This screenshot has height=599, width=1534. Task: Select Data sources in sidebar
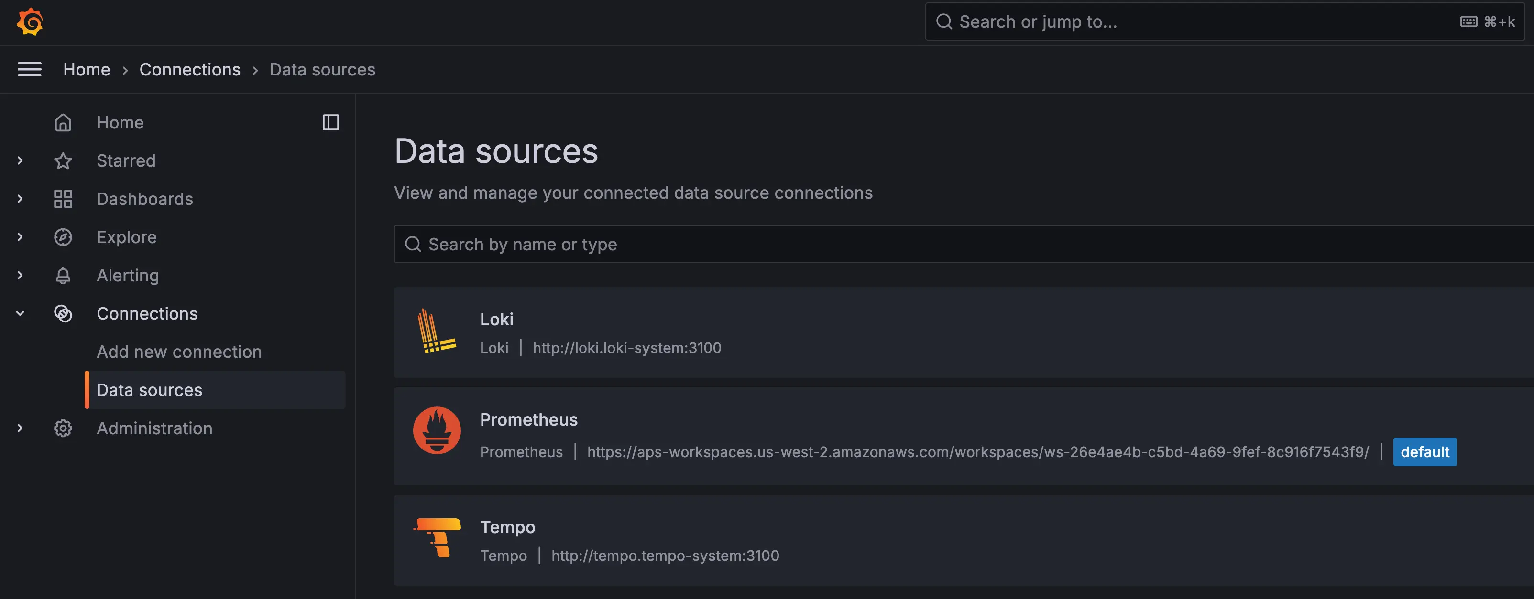coord(150,390)
